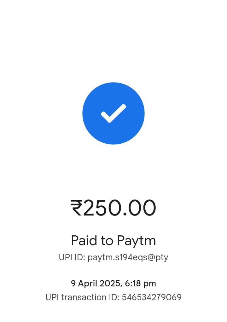Click the rupee currency symbol
This screenshot has width=227, height=322.
click(76, 208)
